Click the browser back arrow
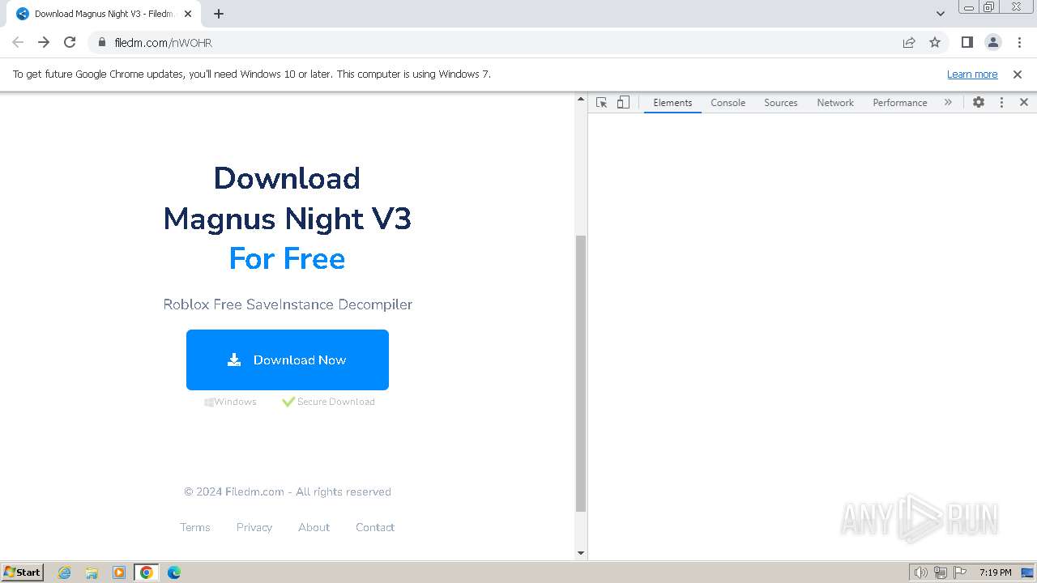1037x583 pixels. click(x=18, y=42)
